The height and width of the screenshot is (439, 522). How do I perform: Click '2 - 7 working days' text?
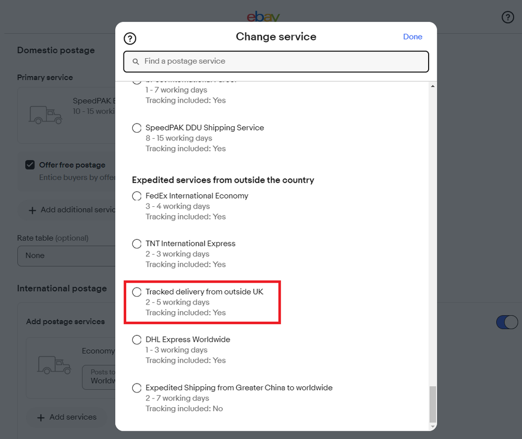click(177, 398)
